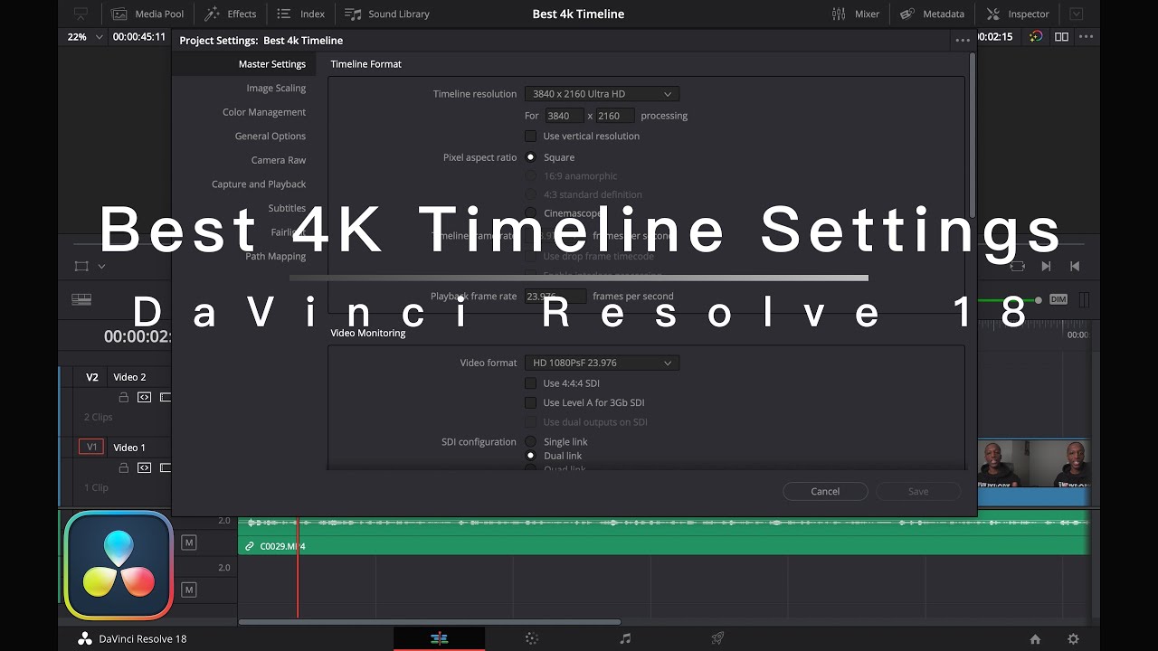Open the 22% viewer zoom dropdown
This screenshot has width=1158, height=651.
tap(85, 37)
